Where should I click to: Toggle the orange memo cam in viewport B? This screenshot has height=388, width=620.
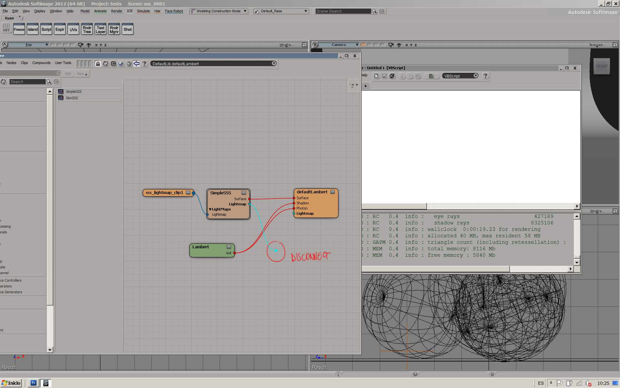(363, 45)
